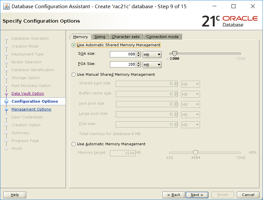Click the Memory target input field
Image resolution: width=263 pixels, height=200 pixels.
click(x=123, y=153)
